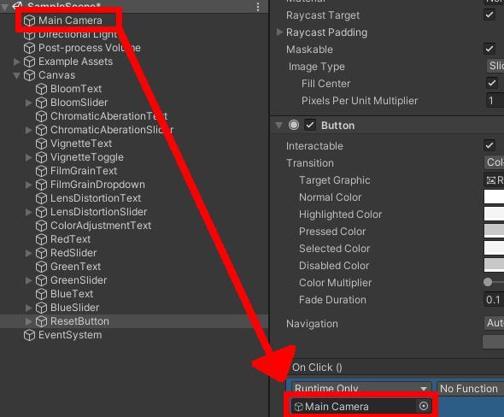Click the Pixels Per Unit Multiplier field
The width and height of the screenshot is (504, 417).
click(x=495, y=101)
